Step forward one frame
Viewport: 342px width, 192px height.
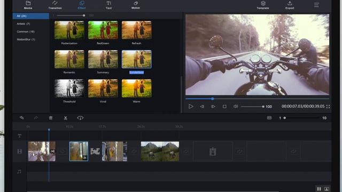click(x=213, y=107)
